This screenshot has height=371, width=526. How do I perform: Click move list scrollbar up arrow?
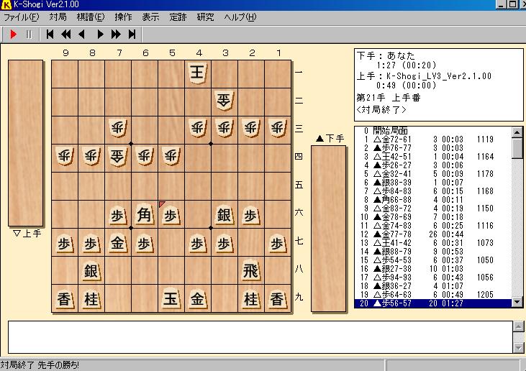point(517,132)
